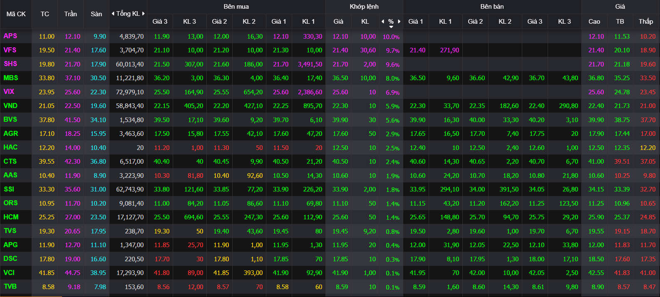The image size is (660, 297).
Task: Click VCI high price 42.55
Action: pos(596,273)
